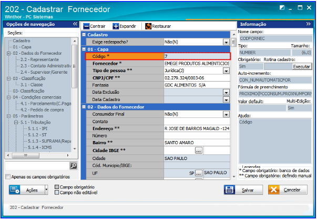
Task: Enable Apenas os campos obrigatórios checkbox
Action: coord(8,176)
